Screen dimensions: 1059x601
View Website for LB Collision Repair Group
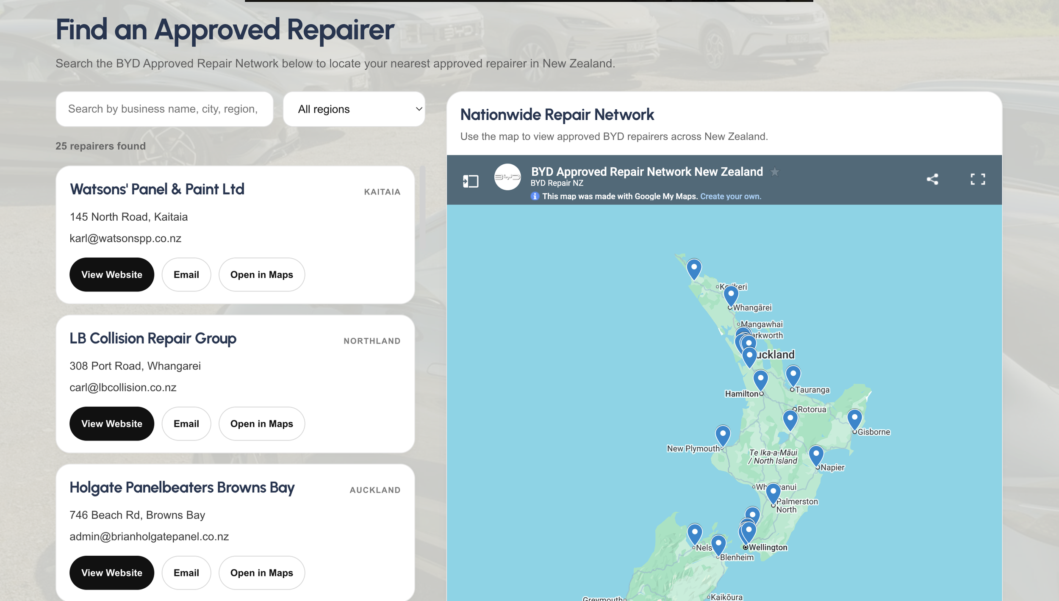tap(112, 424)
